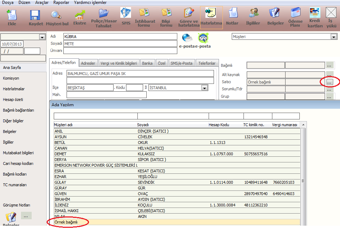Screen dimensions: 340x231
Task: Expand the İl İSTANBUL dropdown
Action: tap(204, 88)
